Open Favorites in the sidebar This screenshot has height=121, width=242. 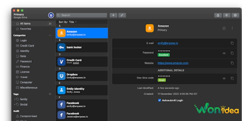(25, 29)
